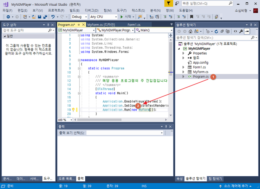260x189 pixels.
Task: Click the Save All toolbar icon
Action: (45, 17)
